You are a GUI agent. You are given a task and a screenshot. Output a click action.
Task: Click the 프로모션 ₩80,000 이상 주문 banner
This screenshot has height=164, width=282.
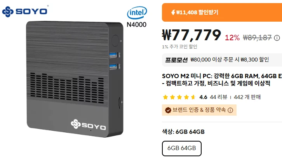tap(222, 60)
